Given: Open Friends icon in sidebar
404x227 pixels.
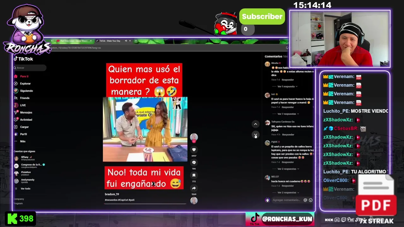Looking at the screenshot, I should coord(15,98).
